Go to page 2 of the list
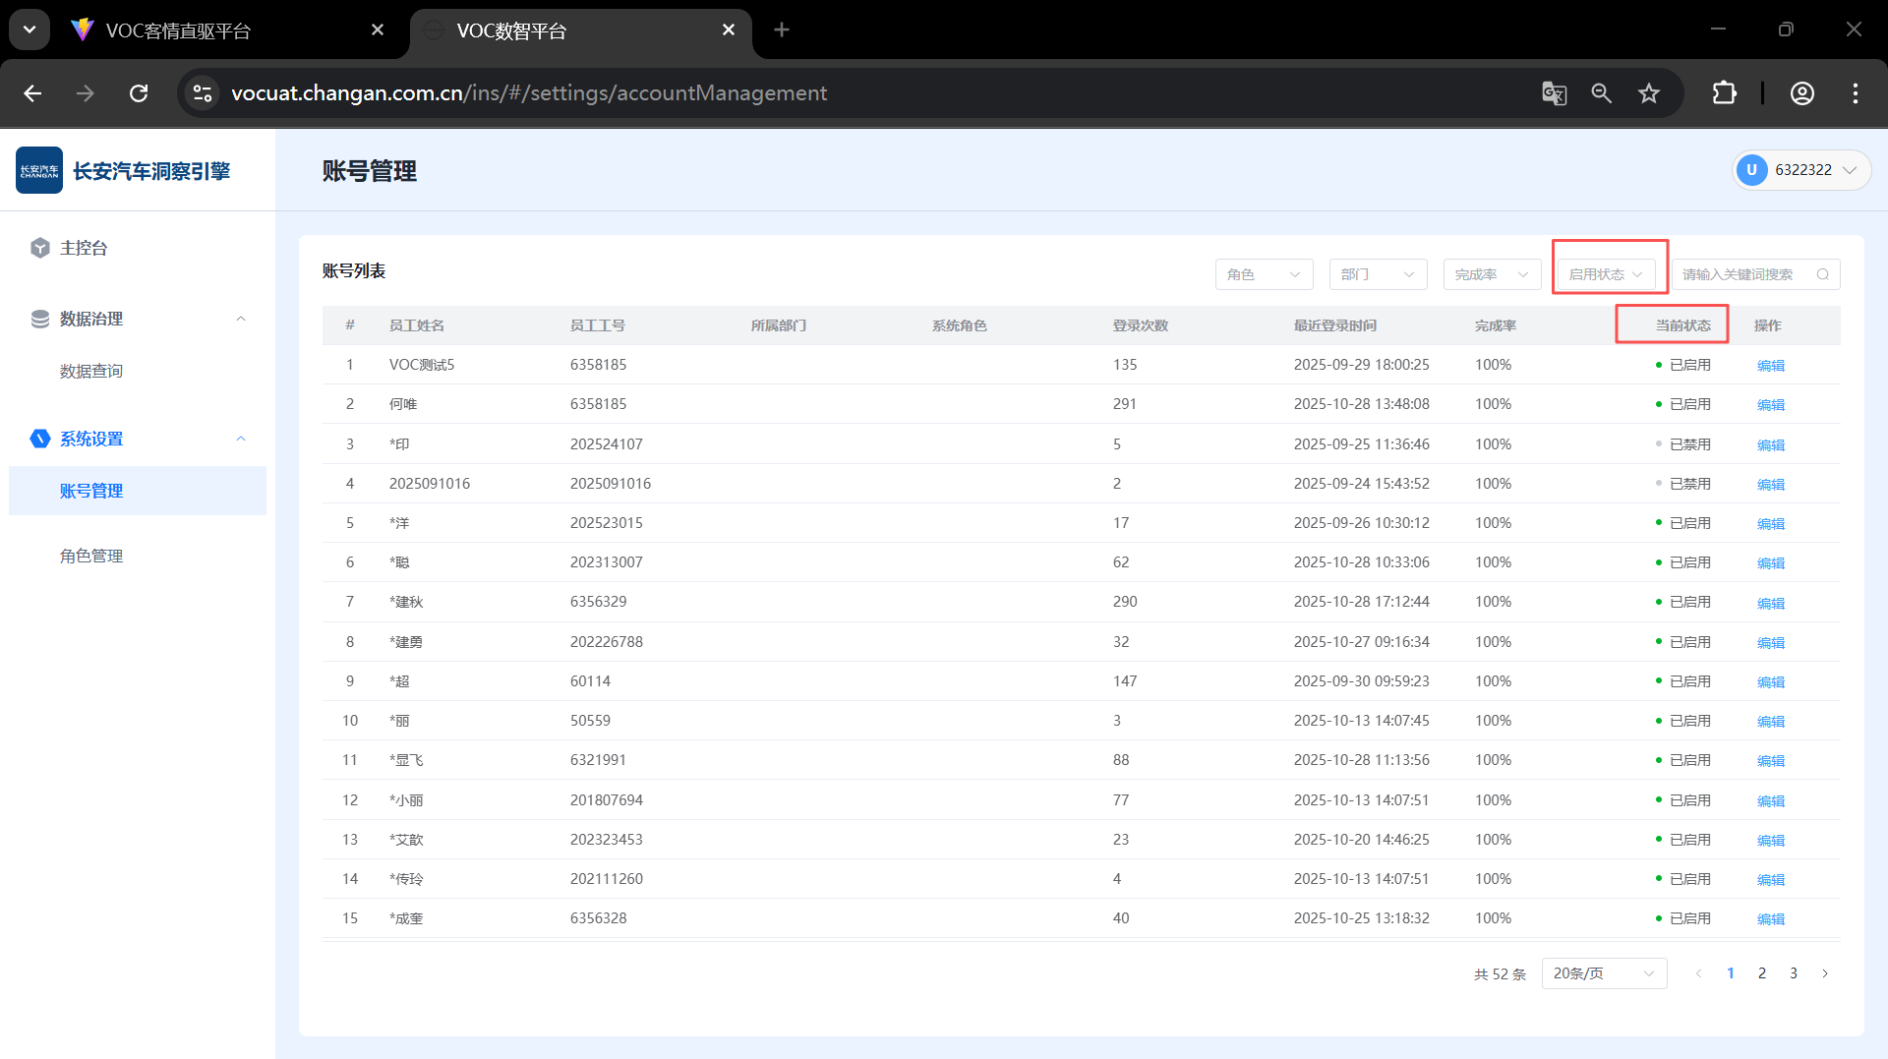The height and width of the screenshot is (1059, 1888). click(1762, 973)
